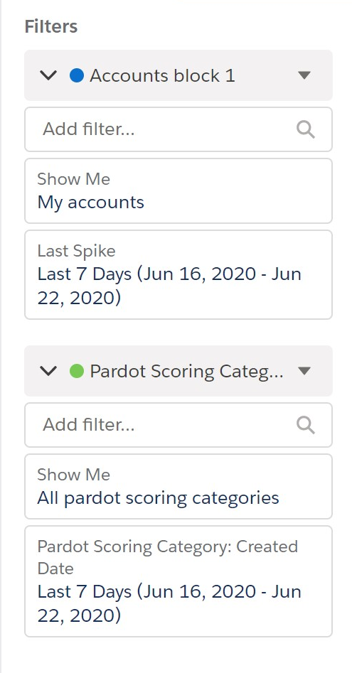Click the blue dot beside Accounts block 1
The height and width of the screenshot is (673, 352).
tap(76, 75)
